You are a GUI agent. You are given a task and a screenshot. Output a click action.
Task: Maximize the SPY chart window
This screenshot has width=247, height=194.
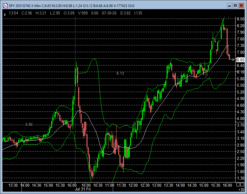[235, 6]
